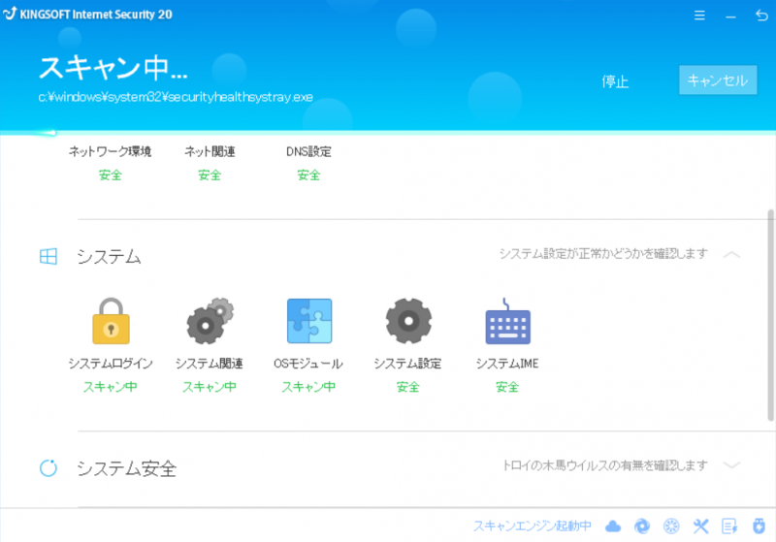Collapse the システム section chevron
The width and height of the screenshot is (776, 542).
coord(731,255)
